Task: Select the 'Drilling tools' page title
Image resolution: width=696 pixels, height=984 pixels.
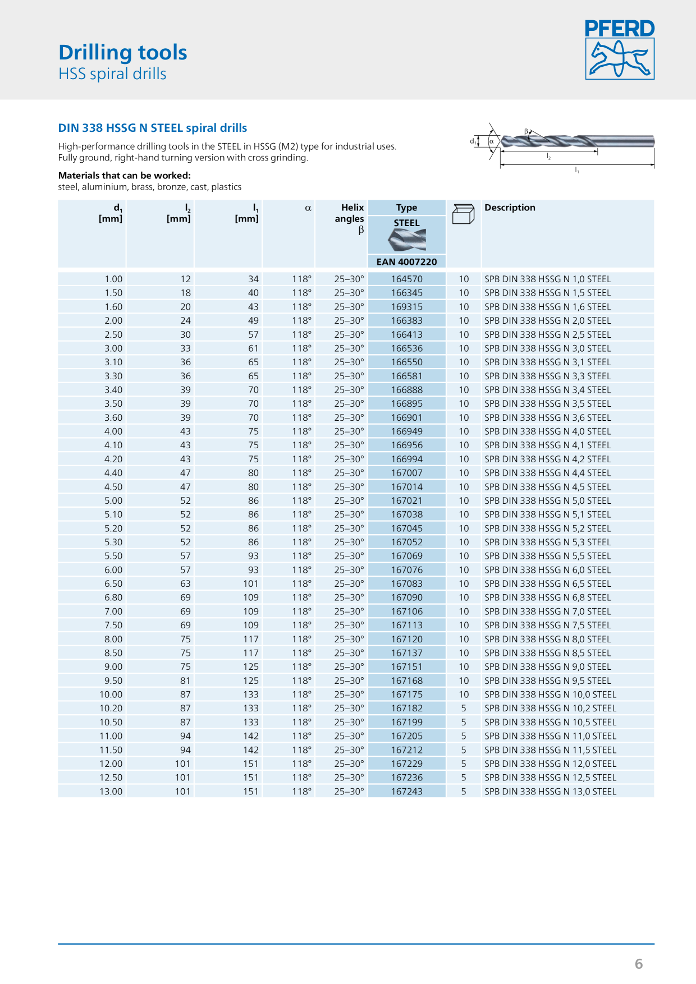Action: click(123, 52)
